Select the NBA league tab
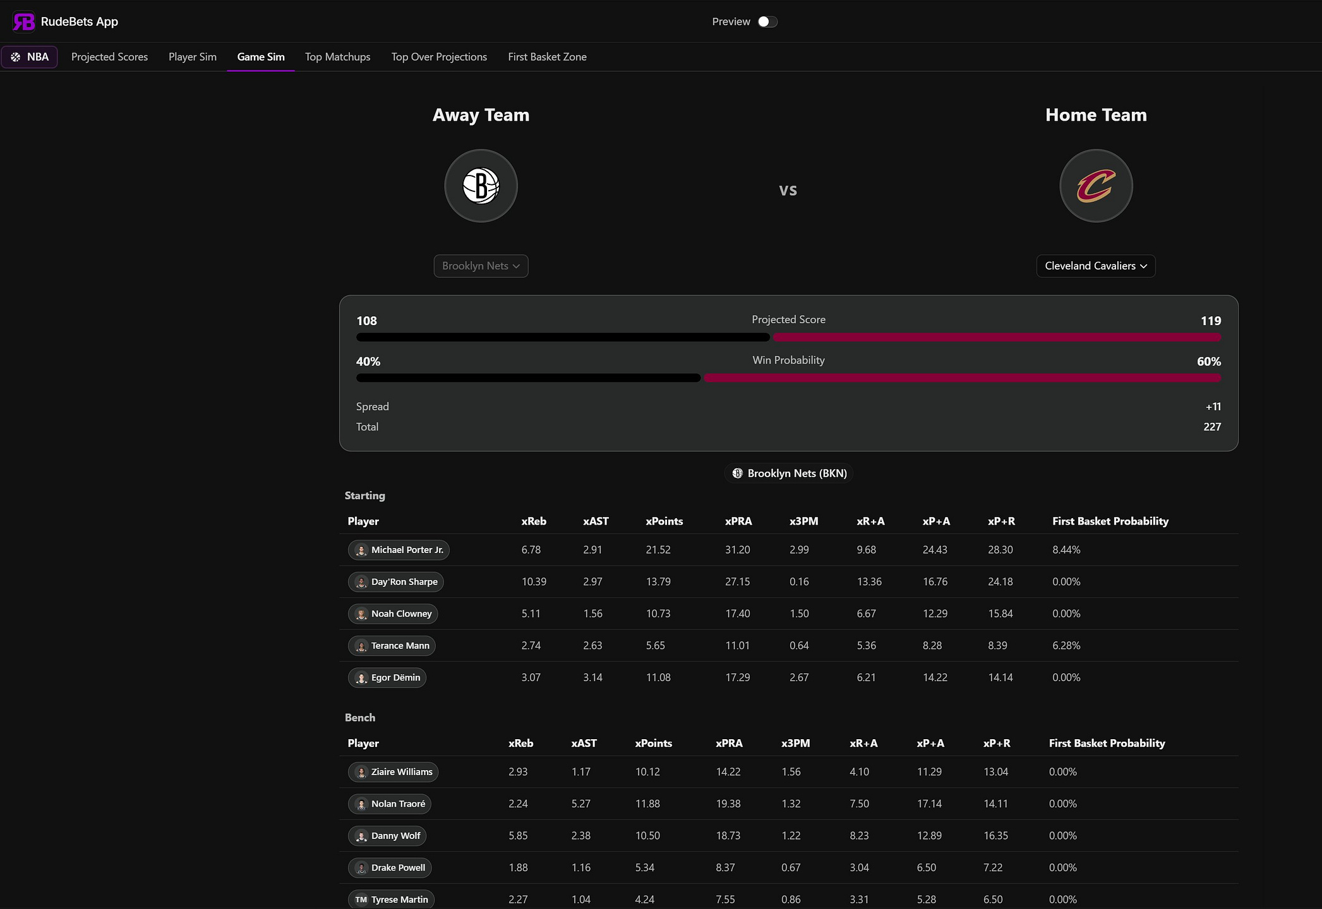This screenshot has width=1322, height=909. coord(30,57)
